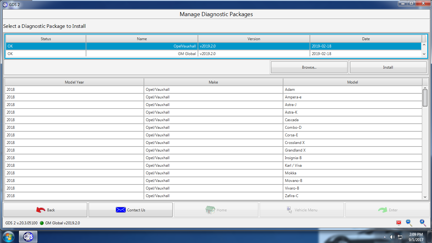432x243 pixels.
Task: Click GM Global date cell 2019-02-18
Action: 366,54
